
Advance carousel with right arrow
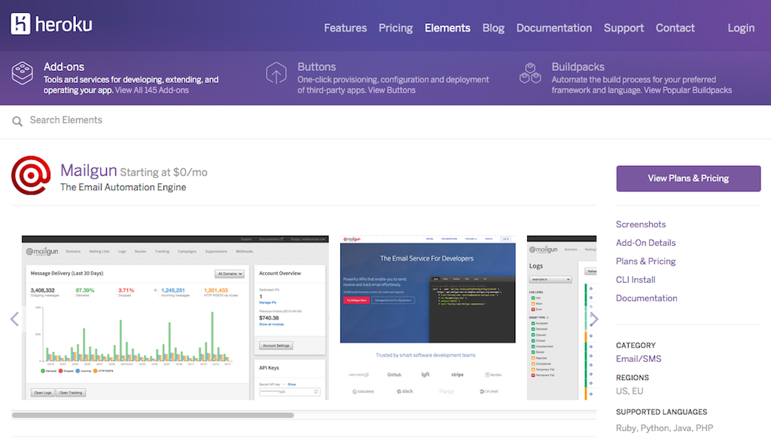(594, 319)
